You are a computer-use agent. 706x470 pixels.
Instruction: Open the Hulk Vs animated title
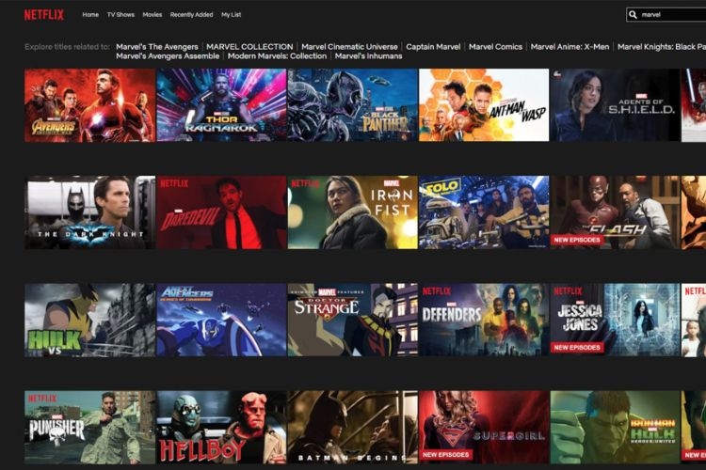coord(90,320)
